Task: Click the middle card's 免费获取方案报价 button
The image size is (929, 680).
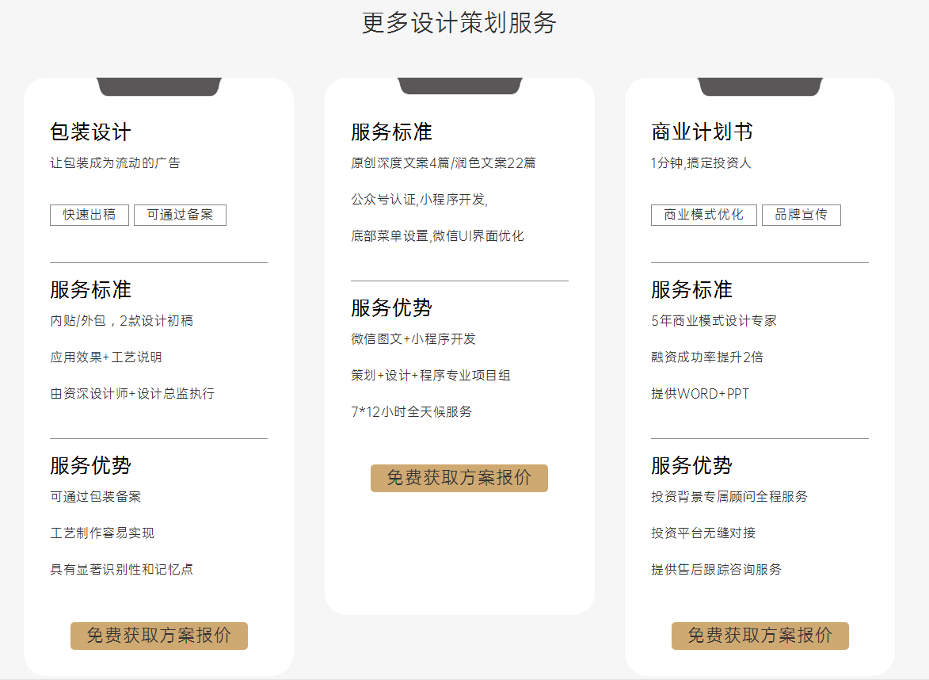Action: 459,478
